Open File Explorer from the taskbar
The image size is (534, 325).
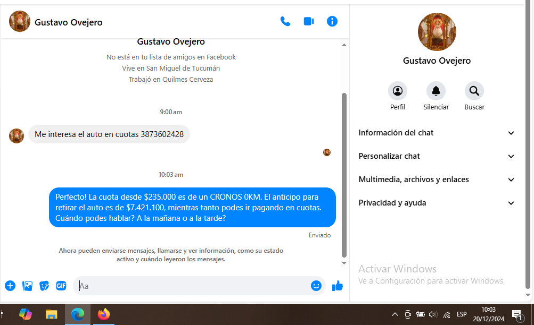(x=51, y=314)
